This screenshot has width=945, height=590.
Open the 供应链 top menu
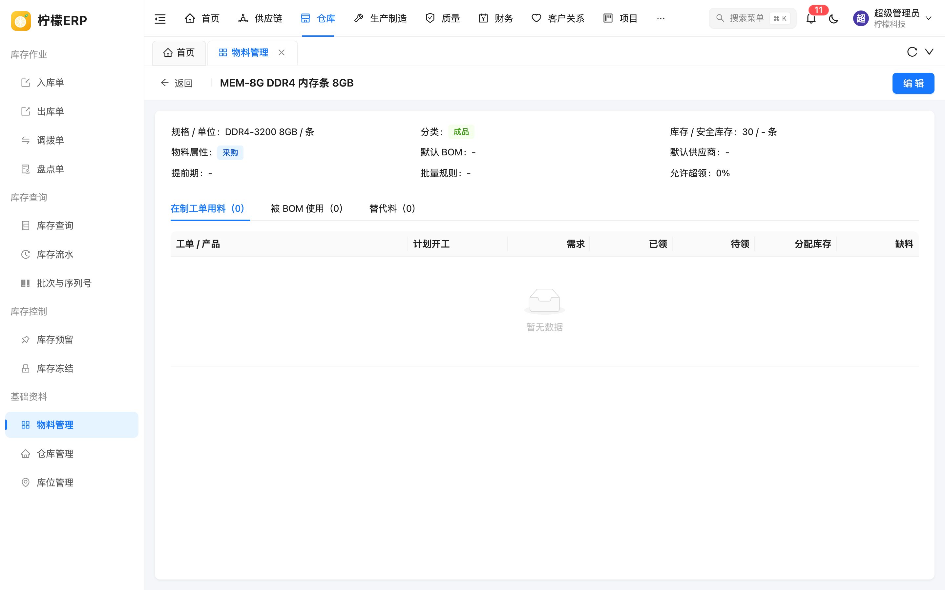pos(260,18)
